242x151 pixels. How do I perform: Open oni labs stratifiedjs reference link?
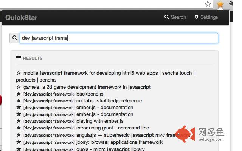click(109, 101)
